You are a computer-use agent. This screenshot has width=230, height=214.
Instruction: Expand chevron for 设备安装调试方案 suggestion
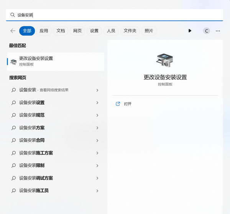pyautogui.click(x=97, y=178)
